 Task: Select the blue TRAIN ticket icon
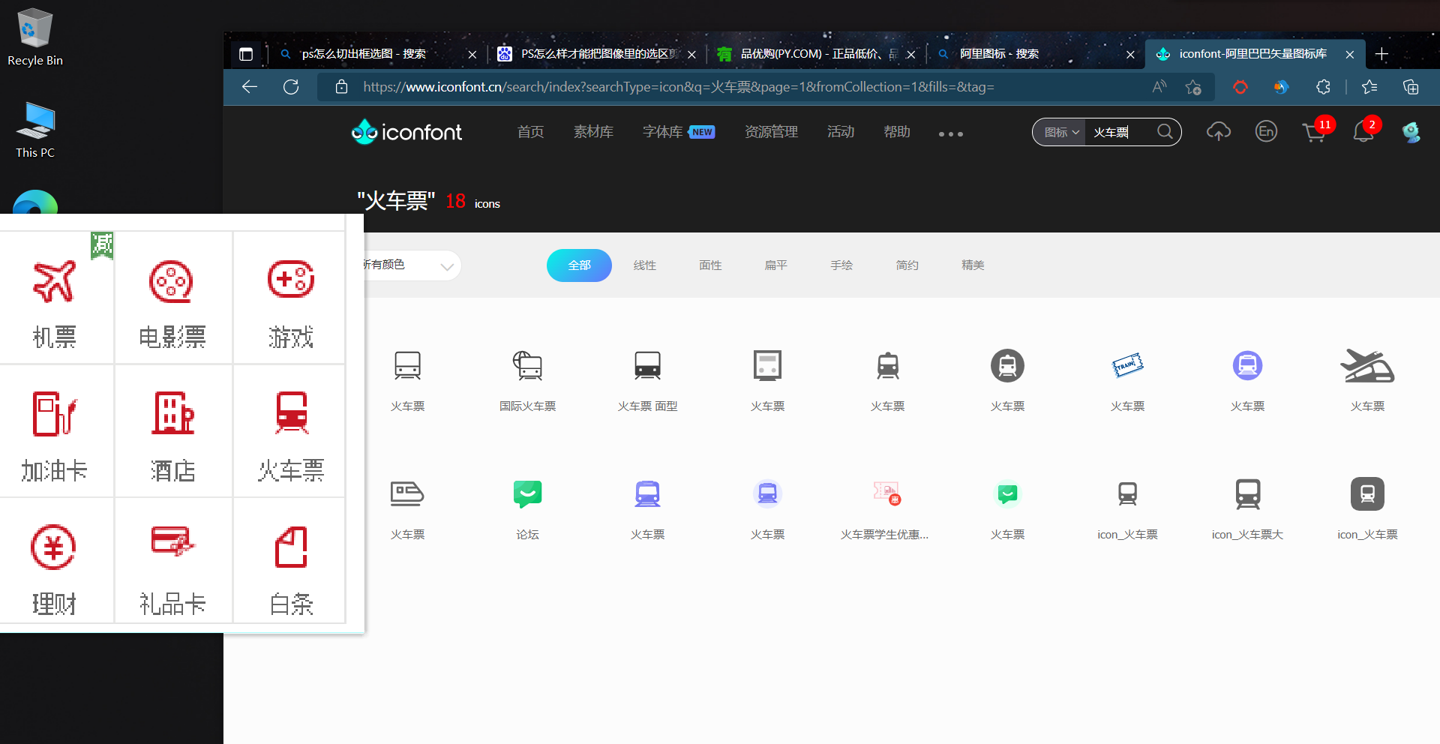coord(1127,366)
